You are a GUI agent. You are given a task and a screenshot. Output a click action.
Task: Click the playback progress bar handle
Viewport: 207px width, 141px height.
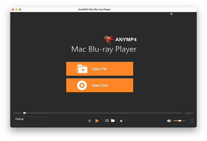[24, 113]
